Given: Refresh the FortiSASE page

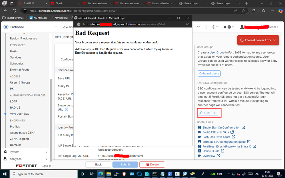Looking at the screenshot, I should 14,11.
